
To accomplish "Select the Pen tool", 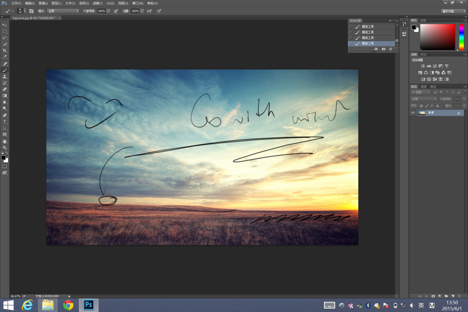I will coord(5,116).
